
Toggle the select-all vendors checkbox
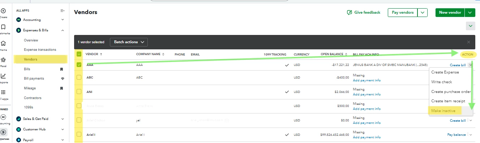coord(79,54)
